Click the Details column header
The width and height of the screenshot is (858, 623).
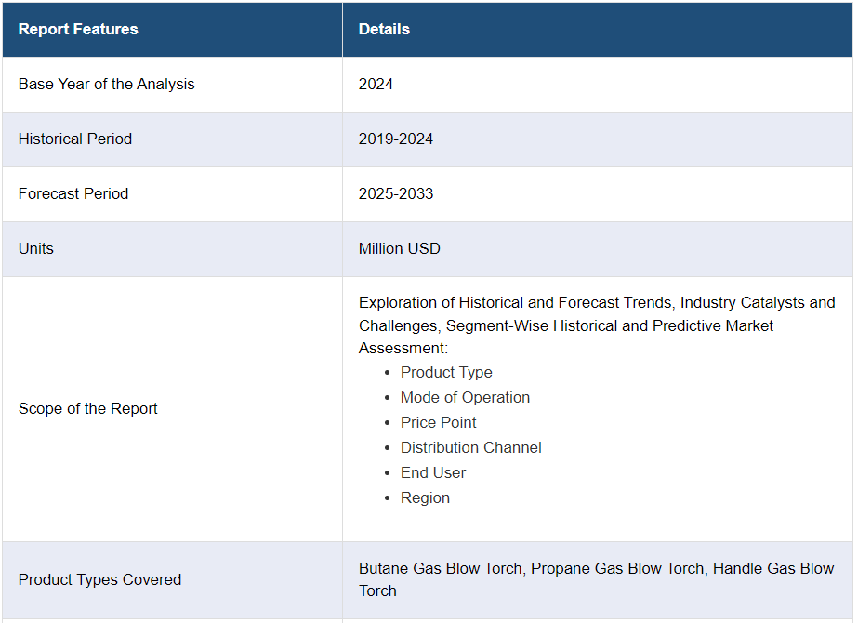pyautogui.click(x=384, y=29)
